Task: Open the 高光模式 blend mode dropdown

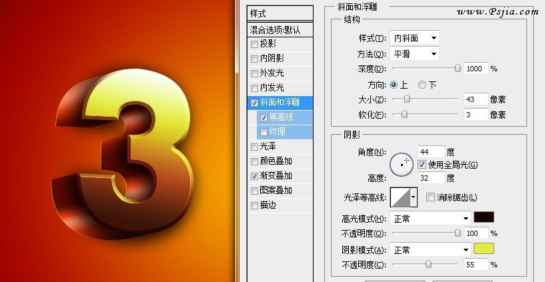Action: coord(430,219)
